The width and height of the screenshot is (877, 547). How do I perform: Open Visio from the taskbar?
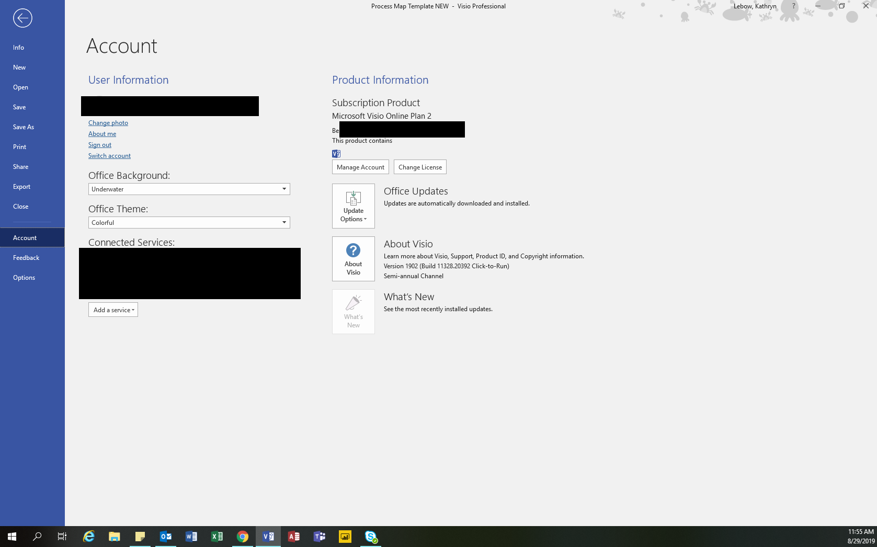point(268,536)
